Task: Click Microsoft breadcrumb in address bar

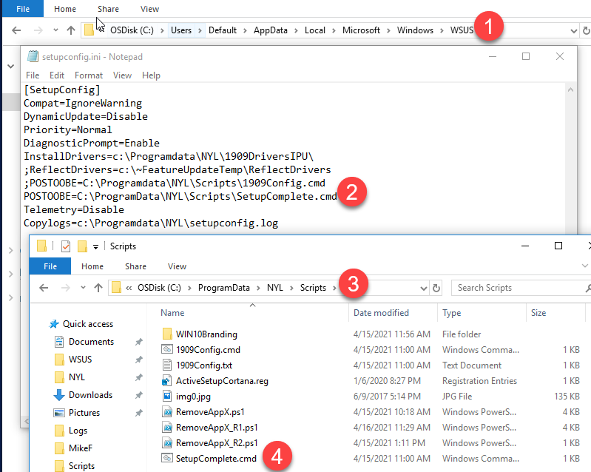Action: pyautogui.click(x=361, y=30)
